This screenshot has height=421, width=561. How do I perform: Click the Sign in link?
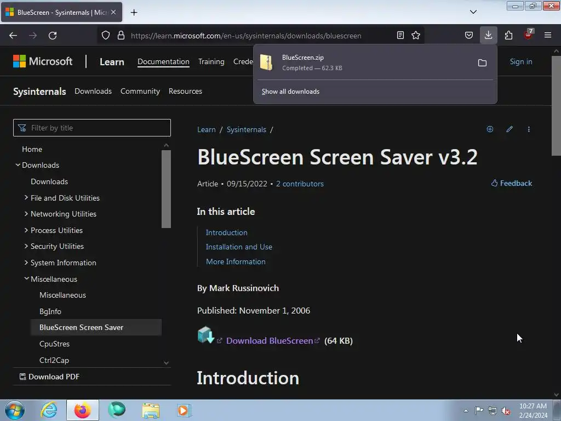pyautogui.click(x=521, y=61)
